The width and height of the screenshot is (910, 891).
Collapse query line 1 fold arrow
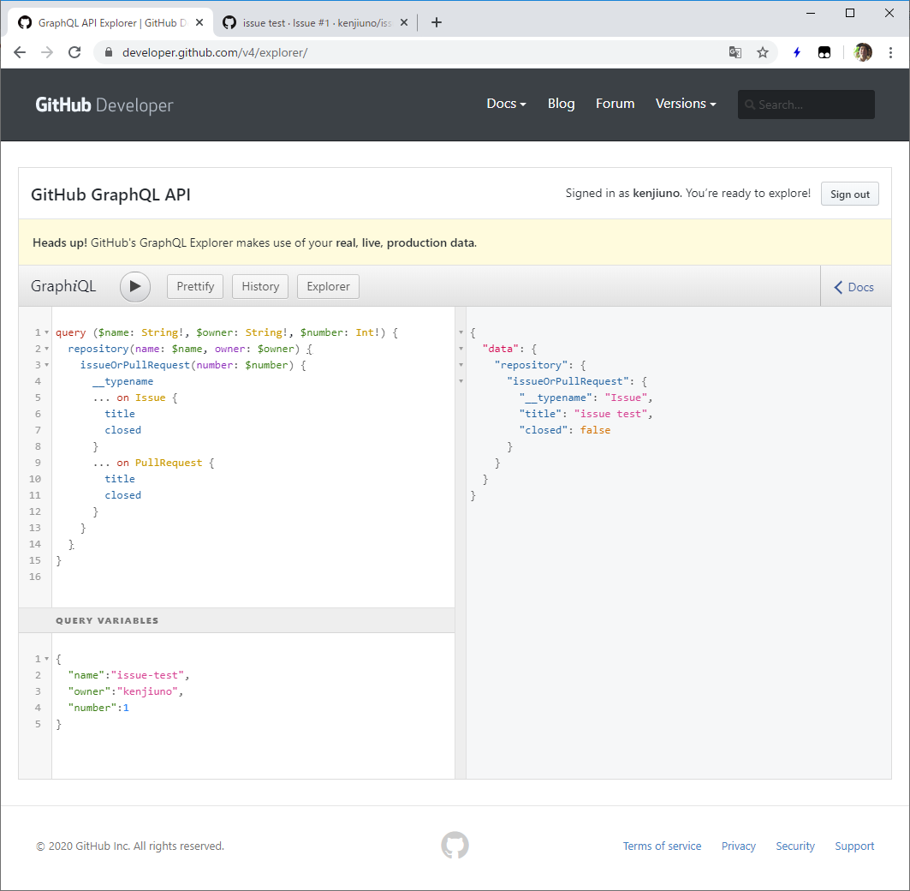point(46,332)
